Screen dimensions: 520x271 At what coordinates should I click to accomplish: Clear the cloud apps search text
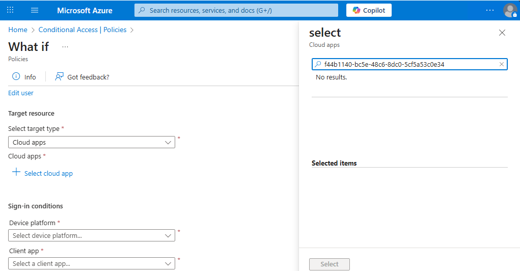502,64
